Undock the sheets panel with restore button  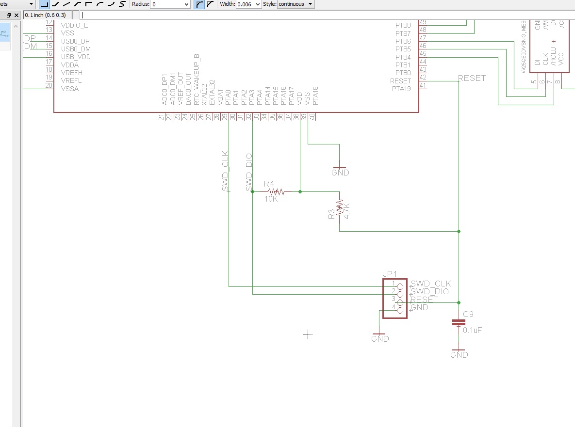(9, 15)
